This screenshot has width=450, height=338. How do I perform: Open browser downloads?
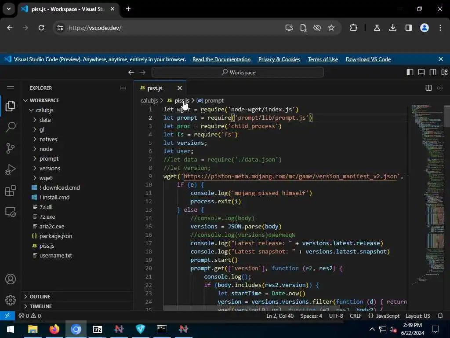pos(392,28)
